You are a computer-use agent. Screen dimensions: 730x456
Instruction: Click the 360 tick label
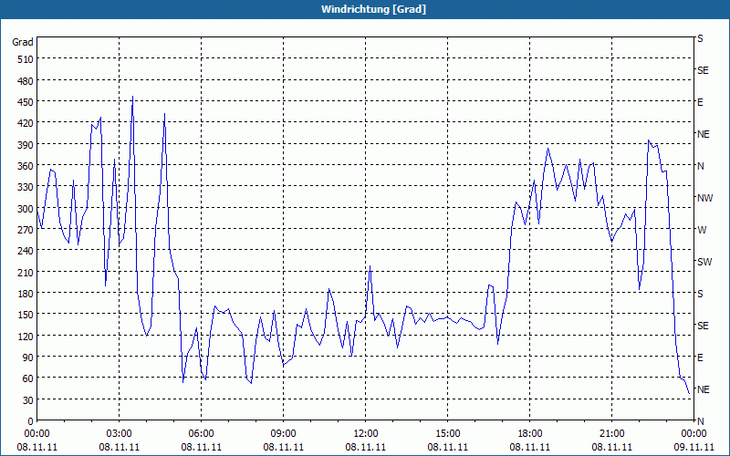click(x=26, y=166)
